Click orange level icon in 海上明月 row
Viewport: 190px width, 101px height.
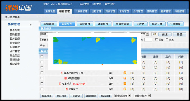(x=125, y=84)
